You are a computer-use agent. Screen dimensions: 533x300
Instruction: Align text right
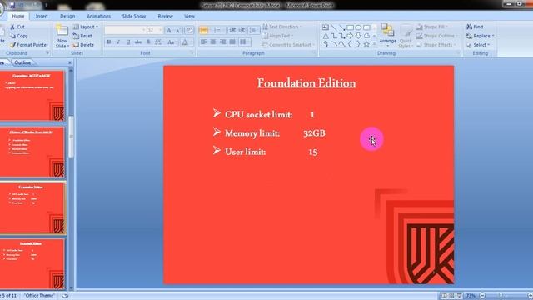pos(223,42)
